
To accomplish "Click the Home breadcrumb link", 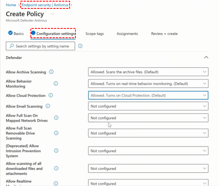I will point(11,5).
